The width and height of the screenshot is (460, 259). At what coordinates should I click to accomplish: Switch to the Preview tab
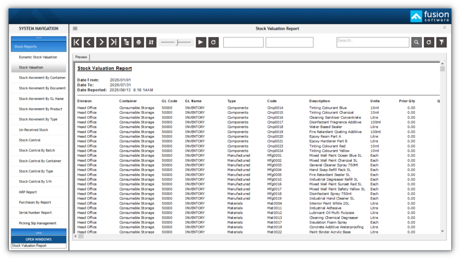(81, 57)
